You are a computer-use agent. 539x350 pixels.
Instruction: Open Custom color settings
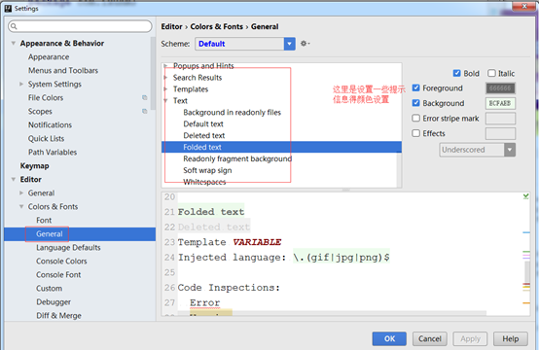(x=50, y=289)
